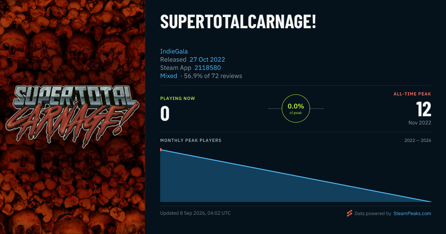
Task: Click the Data powered by text
Action: [373, 214]
